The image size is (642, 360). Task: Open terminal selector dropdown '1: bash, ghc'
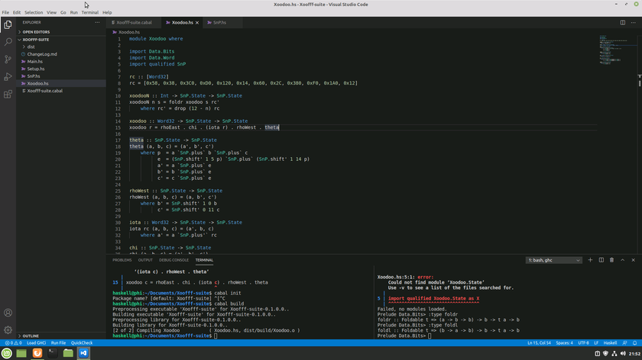[x=554, y=260]
